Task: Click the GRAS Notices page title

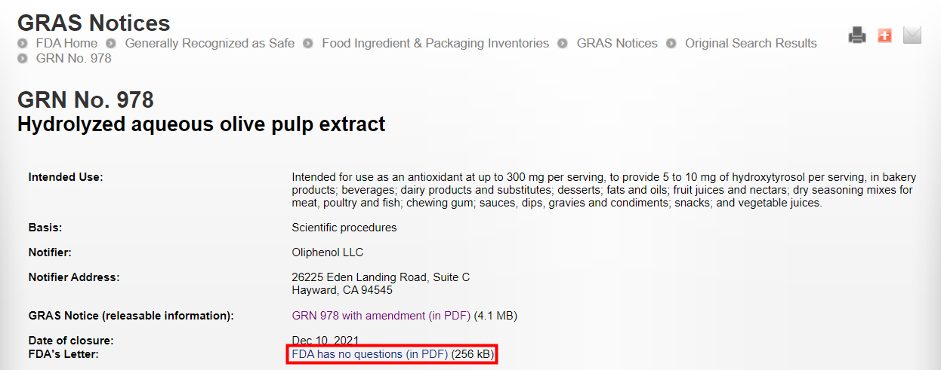Action: 94,23
